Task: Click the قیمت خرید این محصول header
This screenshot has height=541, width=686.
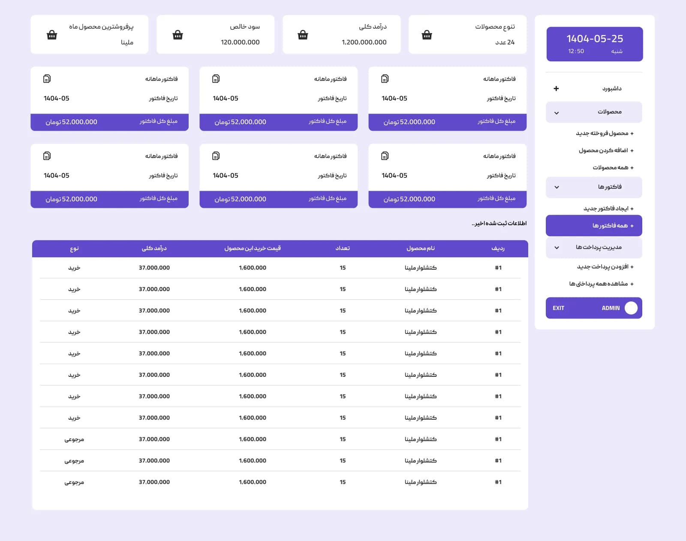Action: point(253,248)
